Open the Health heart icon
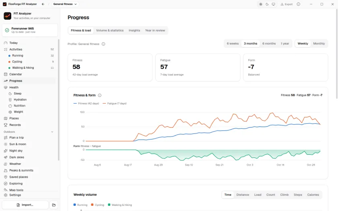338x211 pixels. [6, 88]
